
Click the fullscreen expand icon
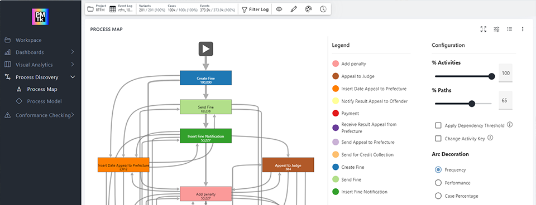484,30
